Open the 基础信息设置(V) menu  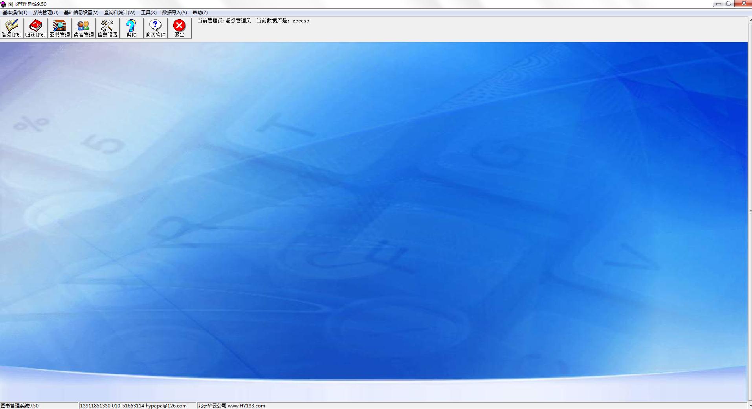(x=81, y=13)
